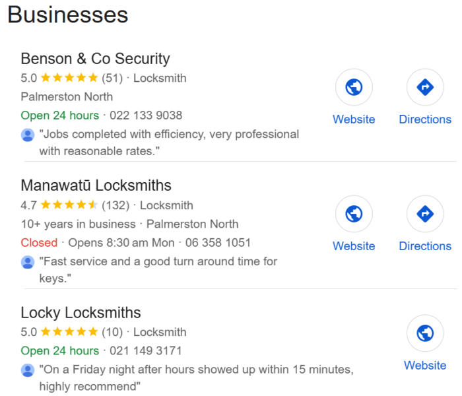Click the Directions label under Benson & Co
The image size is (462, 396).
425,119
